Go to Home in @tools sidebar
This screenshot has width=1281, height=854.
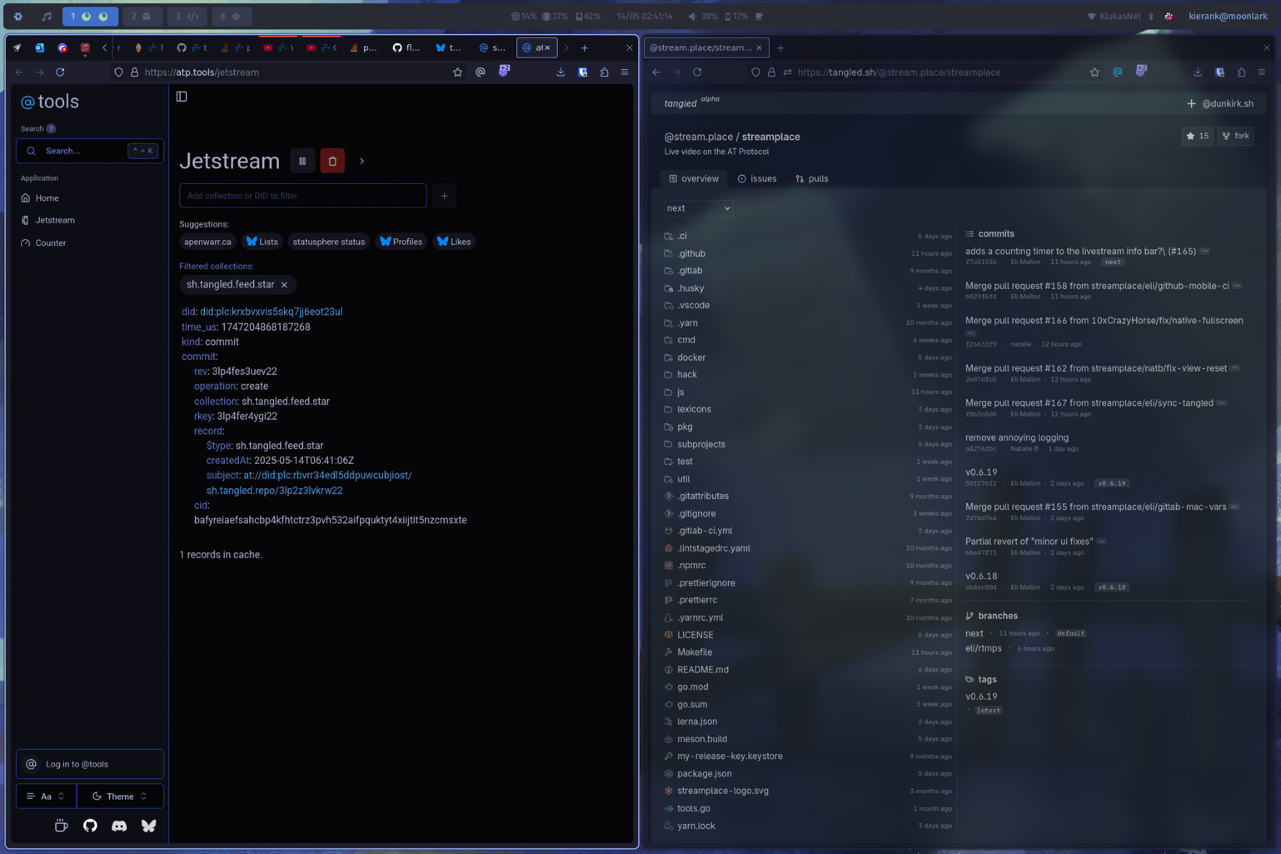pyautogui.click(x=90, y=198)
